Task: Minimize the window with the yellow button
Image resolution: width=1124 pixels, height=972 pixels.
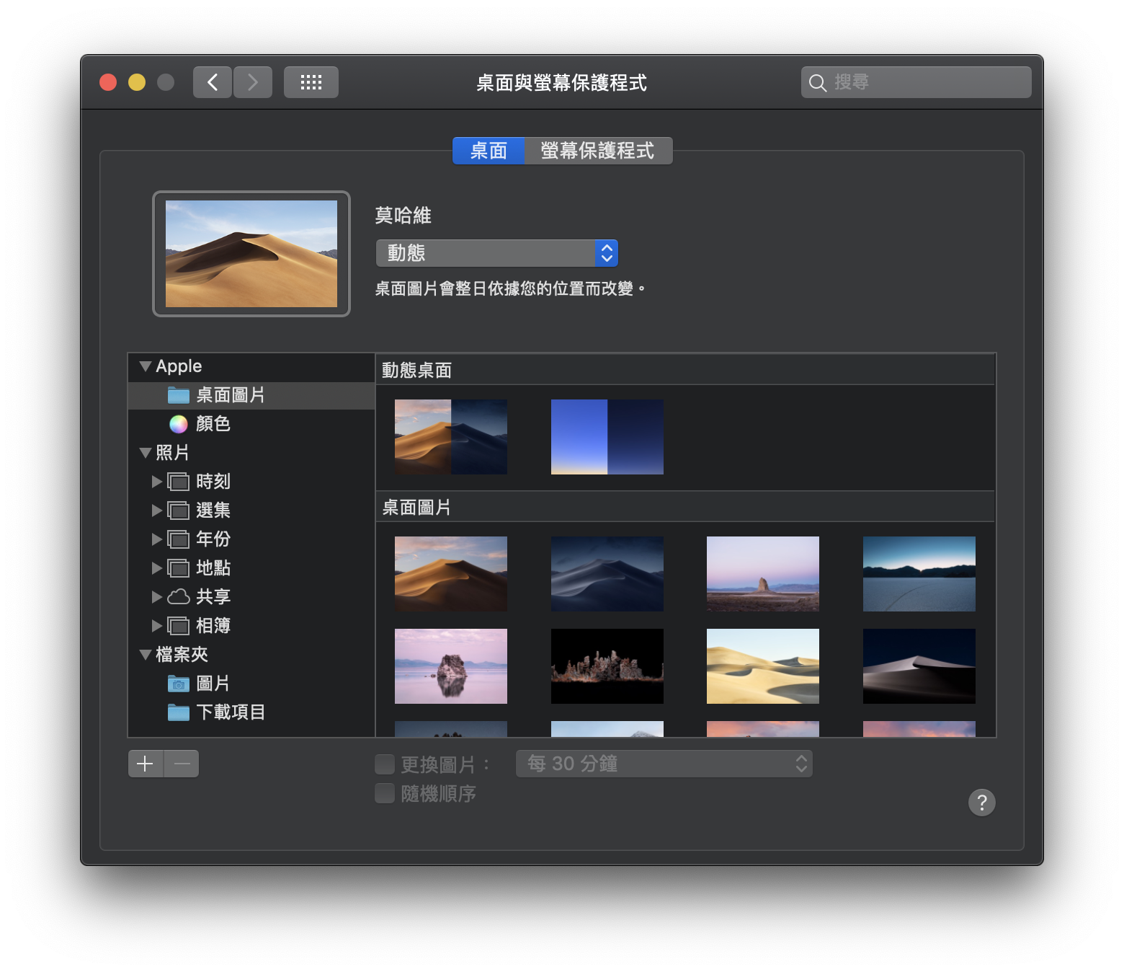Action: [x=137, y=82]
